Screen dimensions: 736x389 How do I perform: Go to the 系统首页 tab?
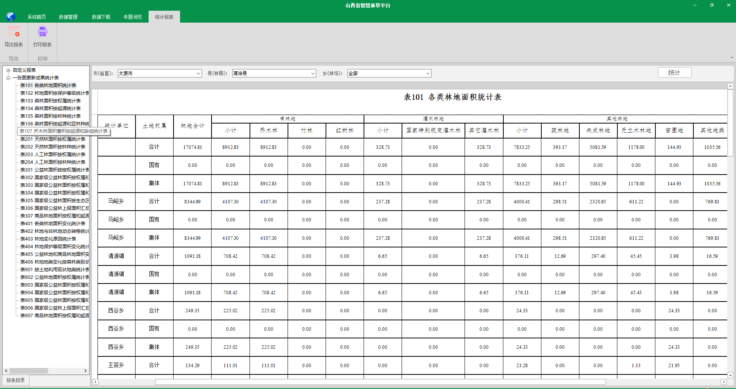36,17
